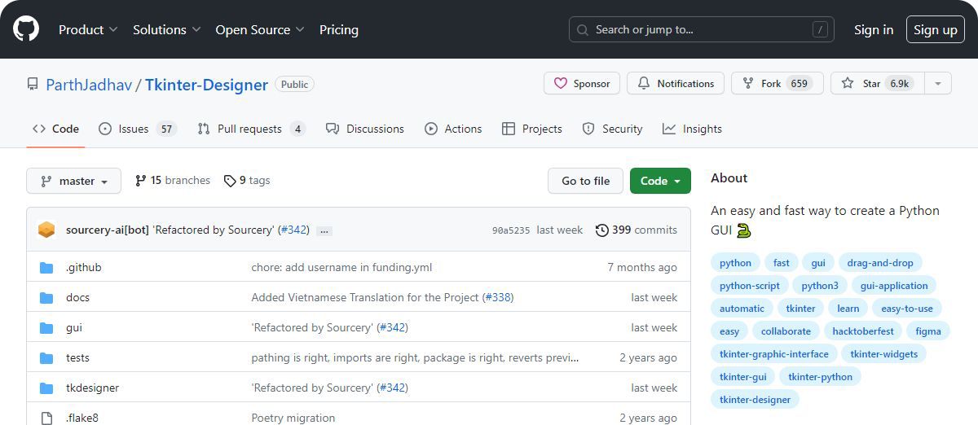
Task: Open commit hash 90a5235
Action: click(511, 230)
